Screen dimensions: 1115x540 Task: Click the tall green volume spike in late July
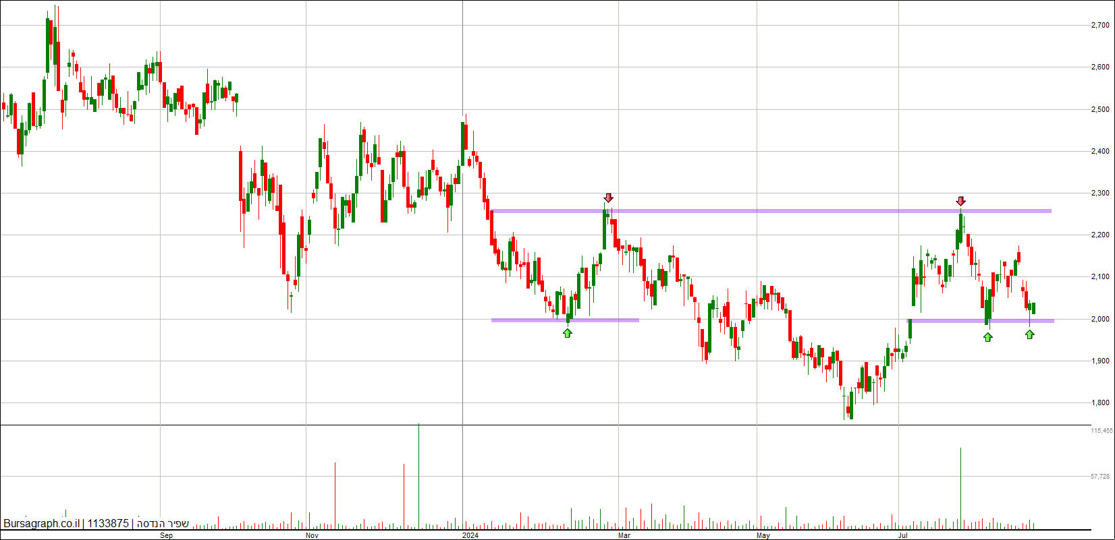(960, 488)
